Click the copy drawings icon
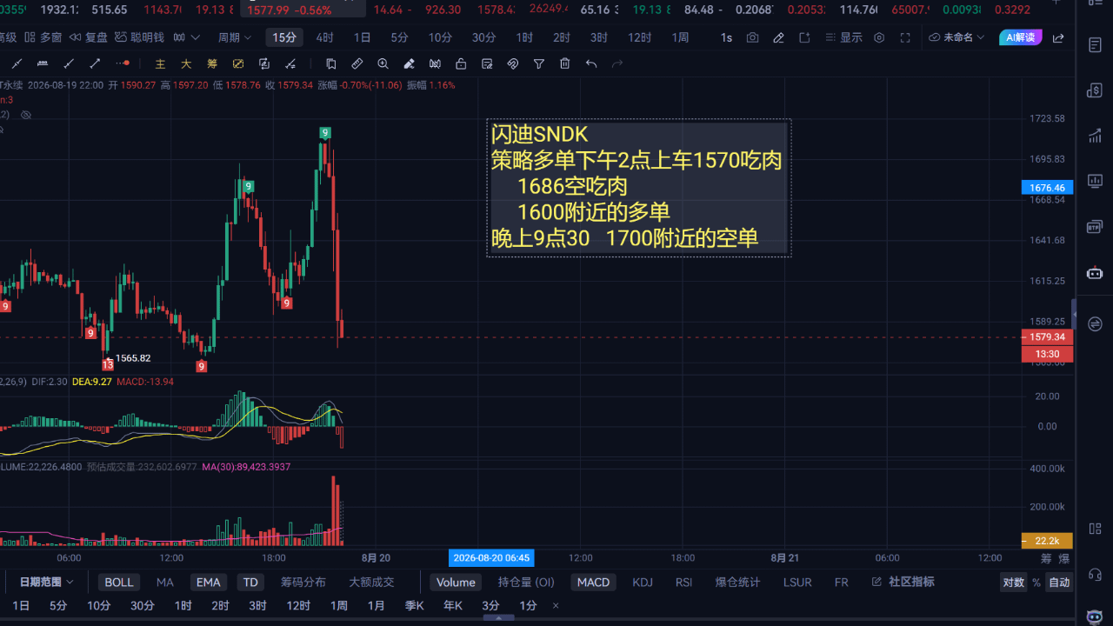Viewport: 1113px width, 626px height. click(330, 63)
